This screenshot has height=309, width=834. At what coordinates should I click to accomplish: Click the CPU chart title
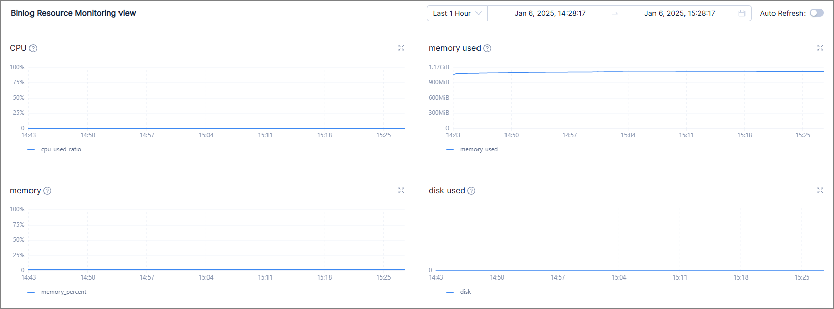point(18,48)
